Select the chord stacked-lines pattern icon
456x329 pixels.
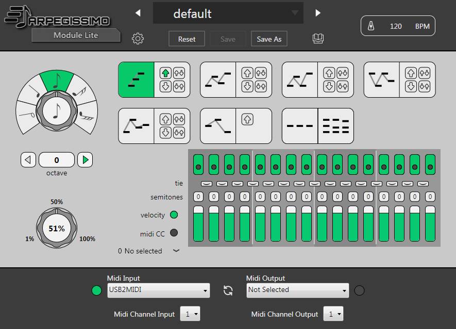335,126
